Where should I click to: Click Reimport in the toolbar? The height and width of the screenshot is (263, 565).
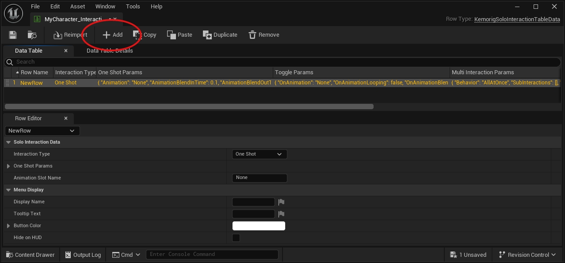tap(70, 35)
